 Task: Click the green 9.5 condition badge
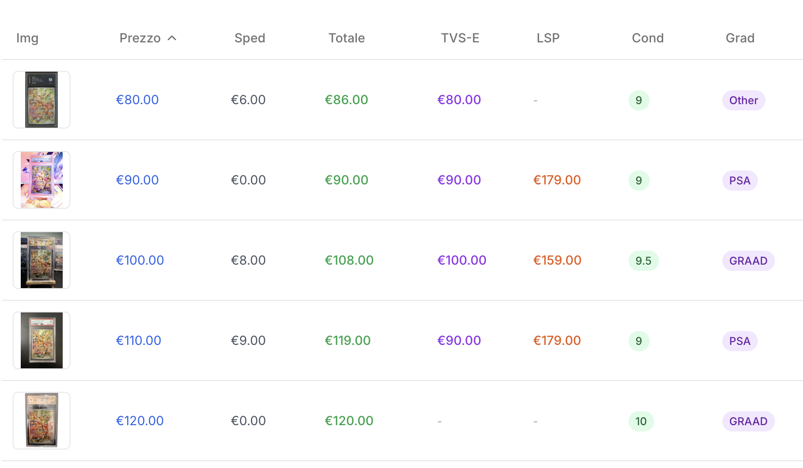[x=643, y=261]
